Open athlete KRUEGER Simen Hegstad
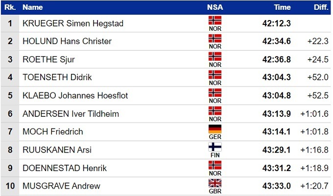Screen dimensions: 333x196 (x=73, y=23)
